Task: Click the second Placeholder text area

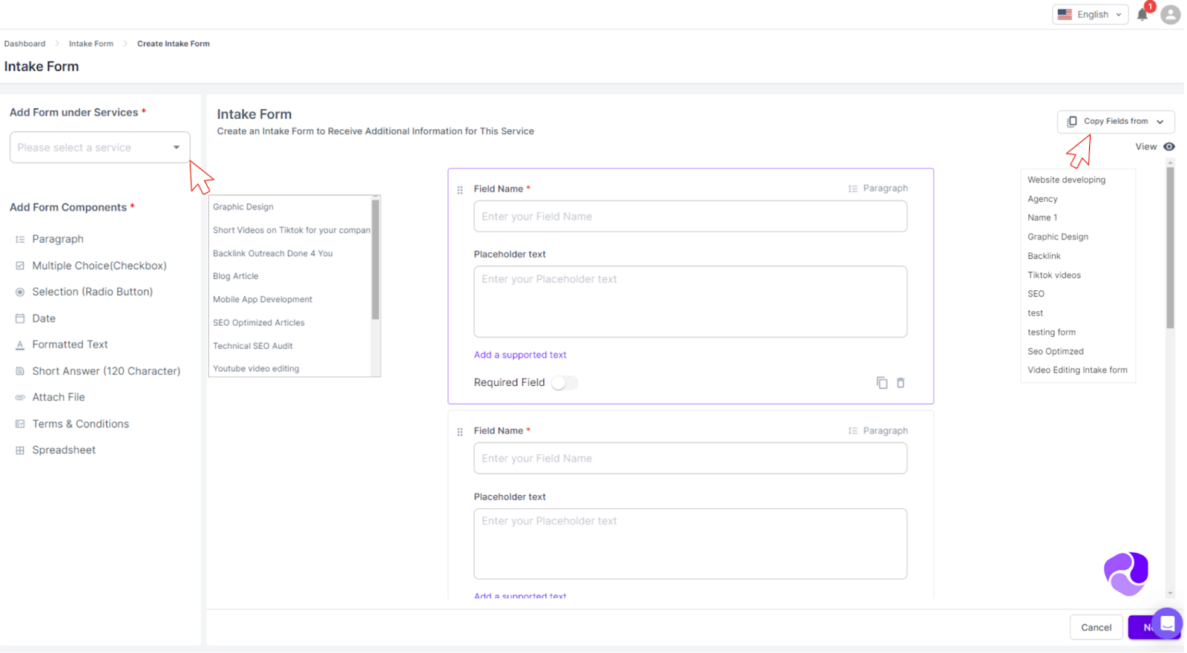Action: [x=690, y=544]
